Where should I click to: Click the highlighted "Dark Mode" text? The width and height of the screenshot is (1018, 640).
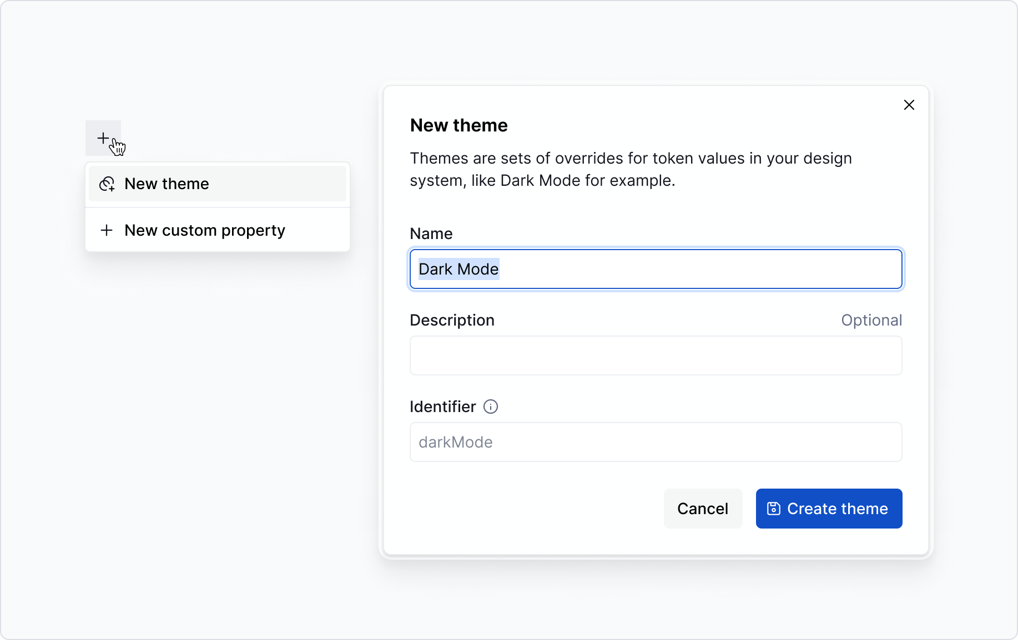point(458,269)
